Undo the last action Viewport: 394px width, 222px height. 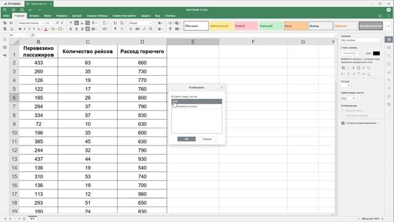[30, 10]
